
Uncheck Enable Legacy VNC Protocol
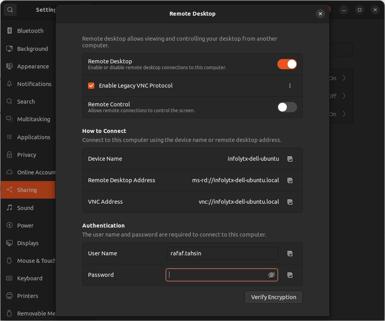[91, 86]
